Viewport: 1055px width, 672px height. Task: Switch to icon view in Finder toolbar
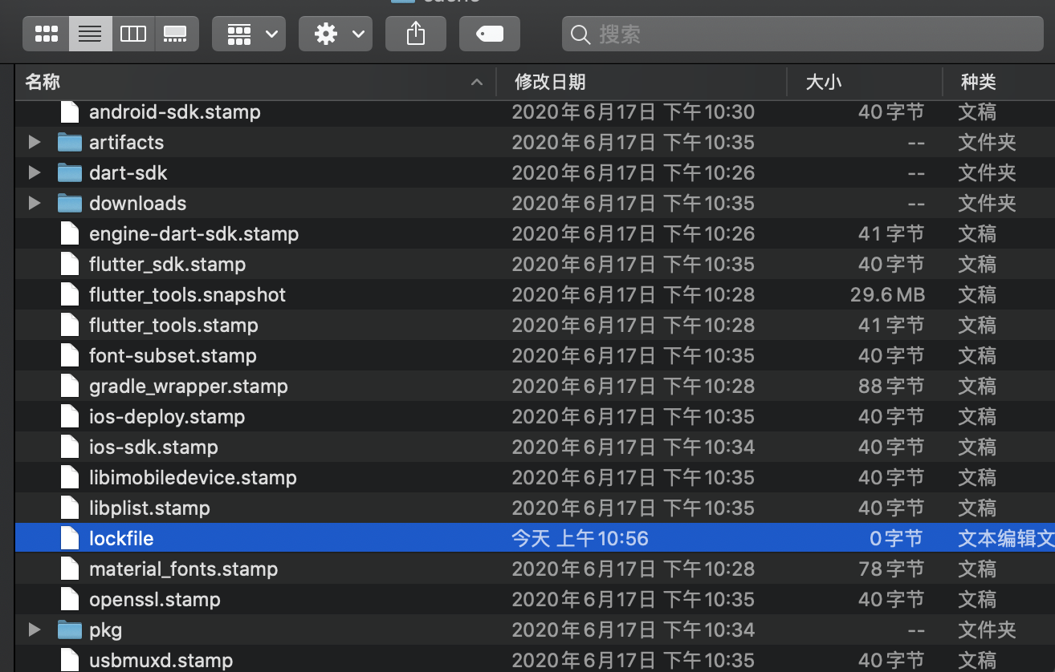(x=47, y=34)
